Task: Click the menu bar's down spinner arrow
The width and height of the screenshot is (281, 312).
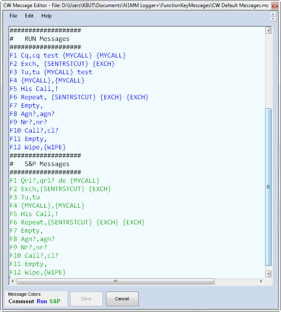Action: point(273,18)
